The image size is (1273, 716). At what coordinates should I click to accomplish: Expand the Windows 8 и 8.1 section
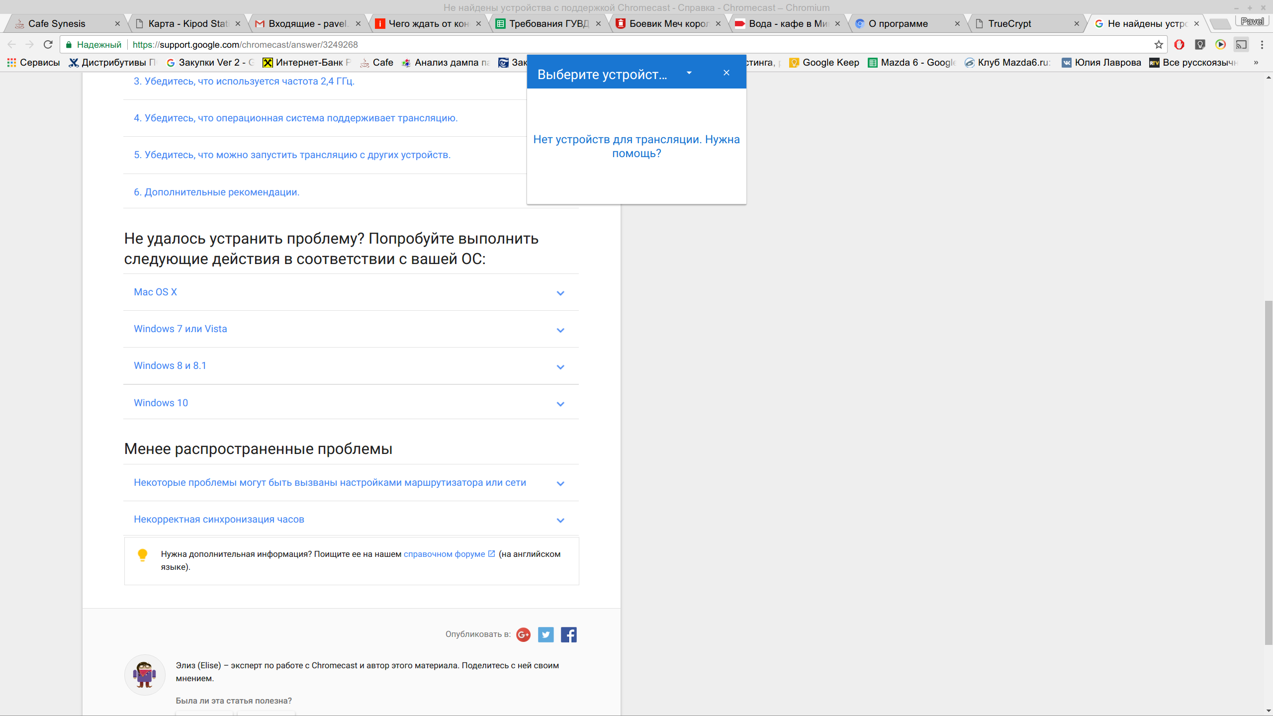click(351, 366)
